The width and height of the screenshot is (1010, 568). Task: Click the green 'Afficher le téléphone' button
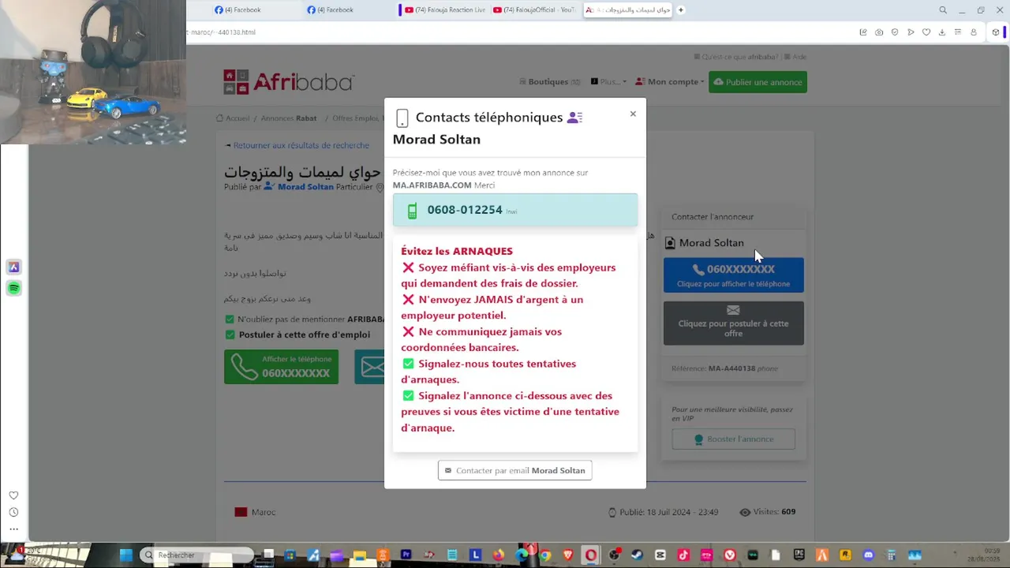tap(282, 367)
